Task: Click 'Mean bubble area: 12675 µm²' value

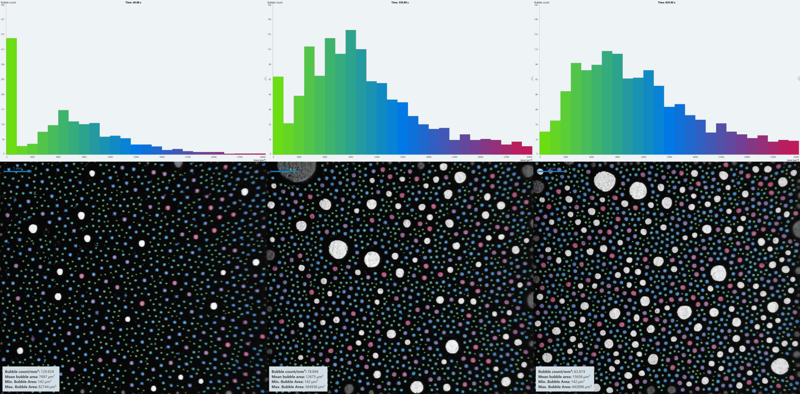Action: (x=297, y=377)
